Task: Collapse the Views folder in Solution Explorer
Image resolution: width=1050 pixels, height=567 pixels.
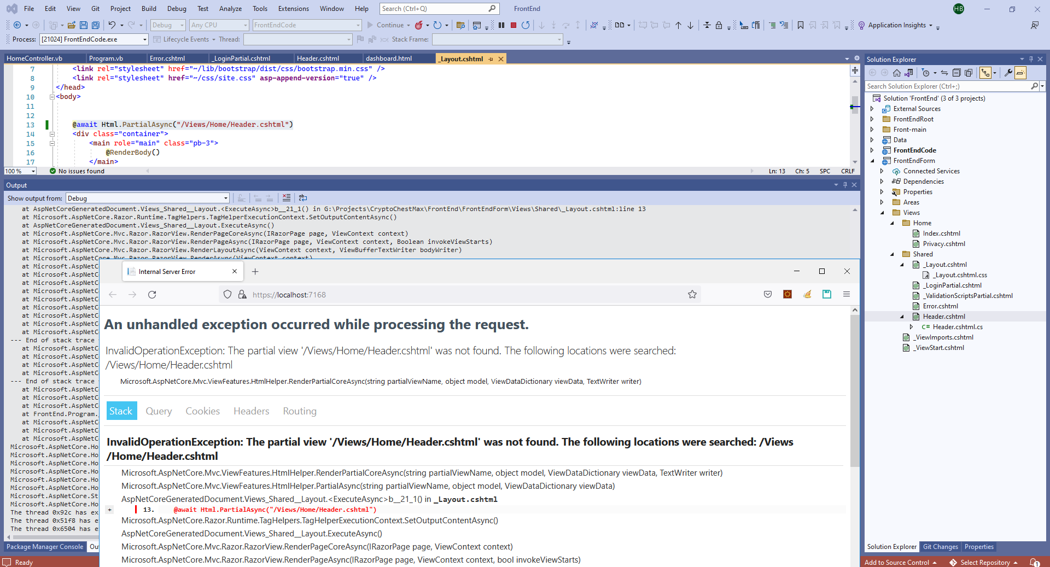Action: coord(882,213)
